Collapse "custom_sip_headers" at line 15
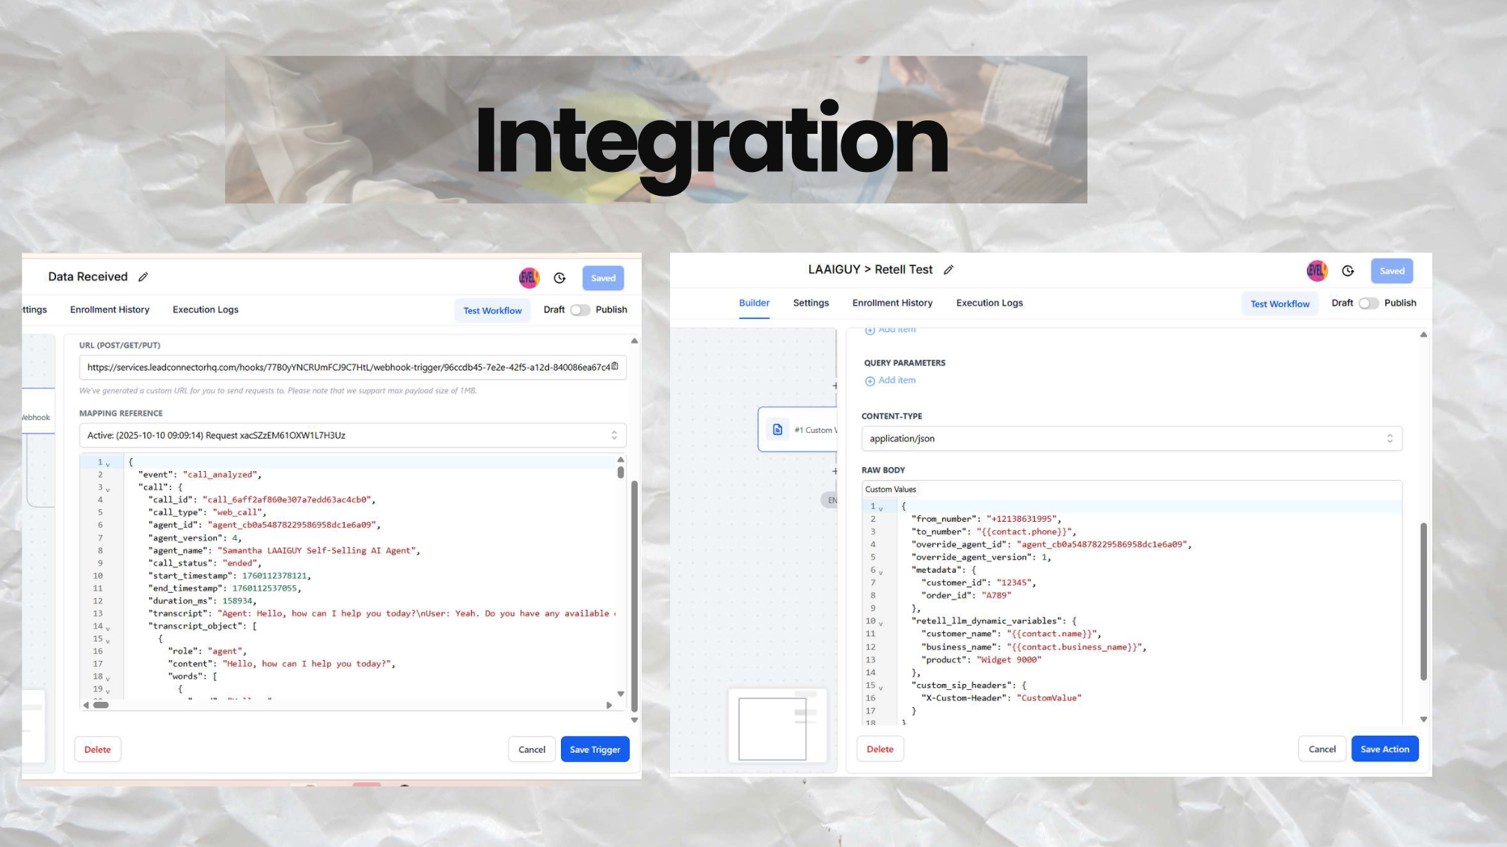1507x847 pixels. pyautogui.click(x=881, y=688)
